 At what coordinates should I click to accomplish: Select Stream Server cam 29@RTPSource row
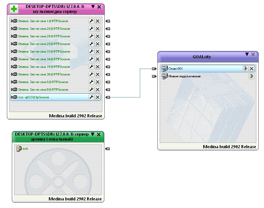(56, 44)
